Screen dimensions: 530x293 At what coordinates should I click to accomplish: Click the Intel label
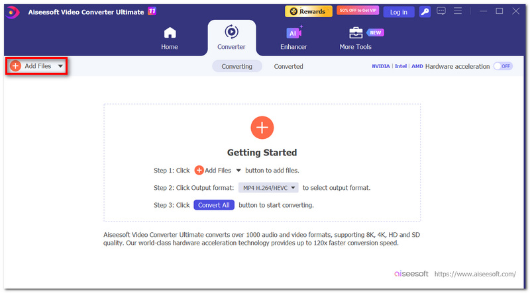(x=401, y=66)
